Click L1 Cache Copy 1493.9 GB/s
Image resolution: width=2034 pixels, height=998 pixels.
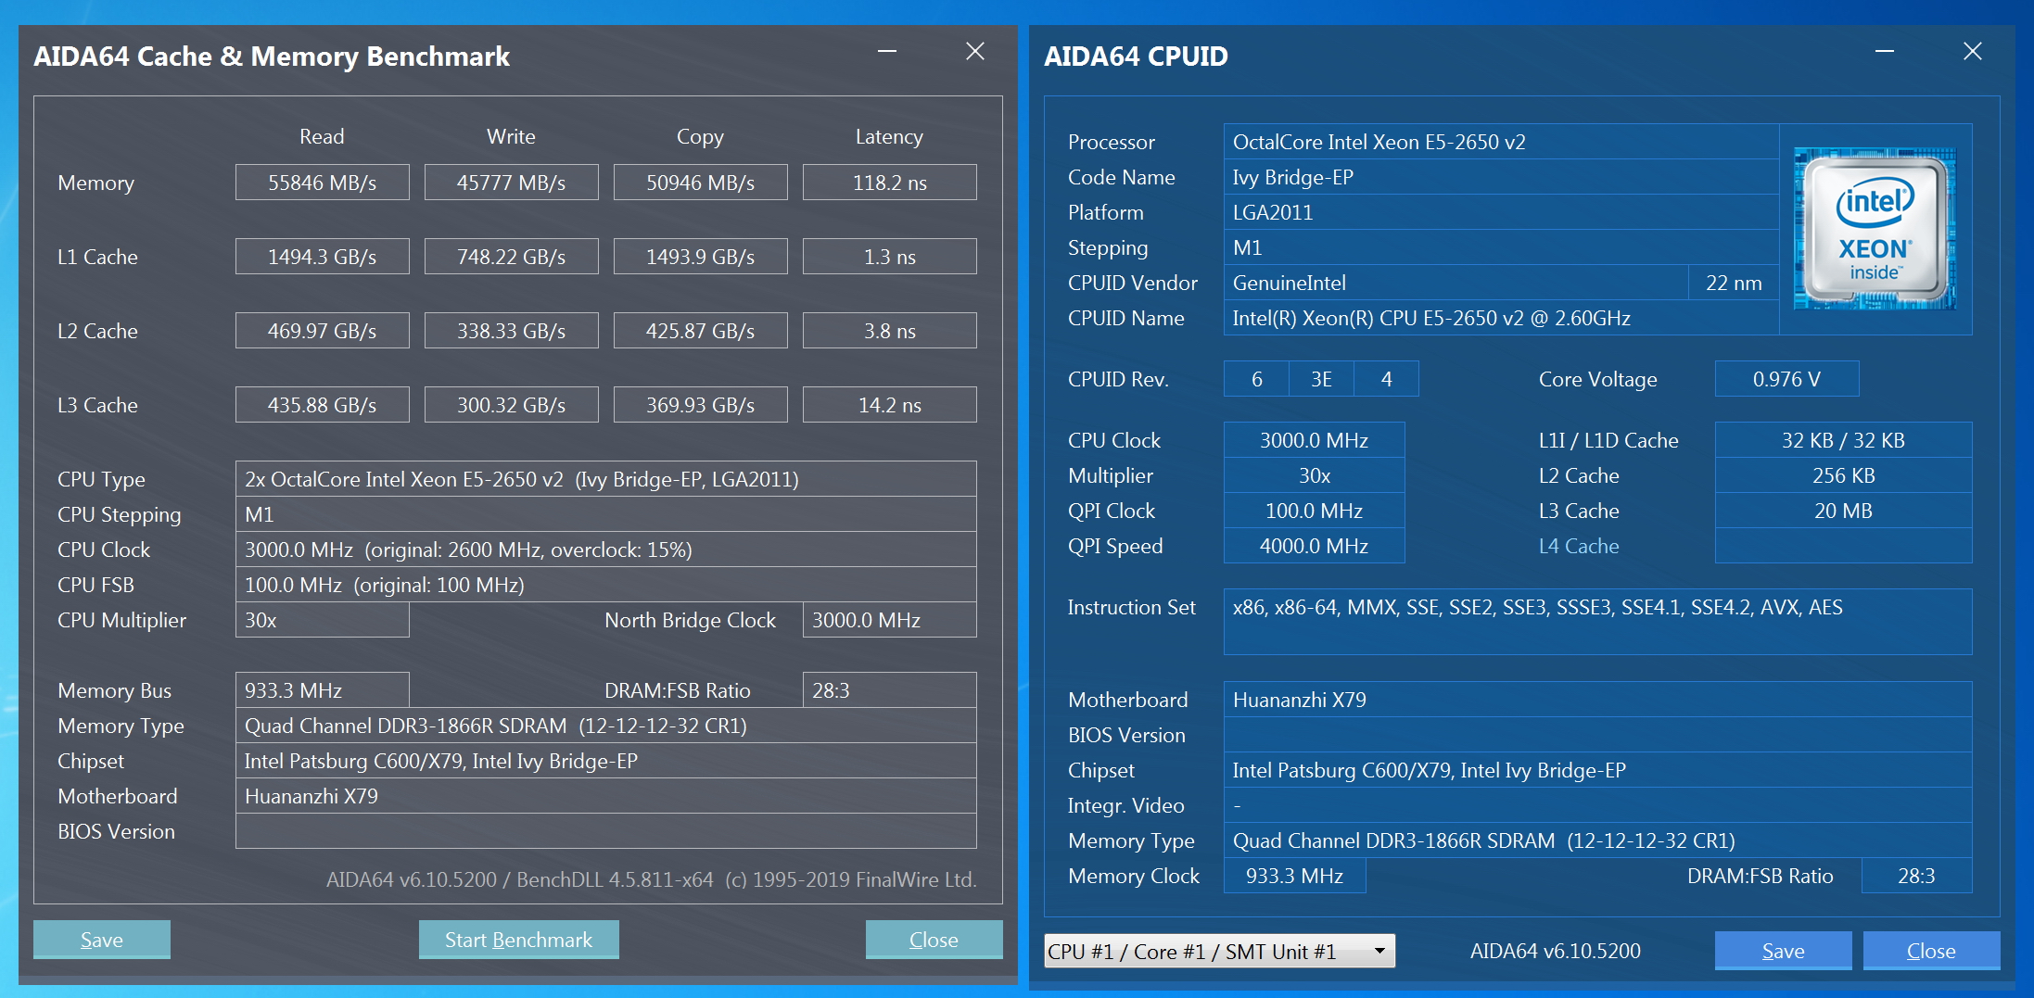701,257
